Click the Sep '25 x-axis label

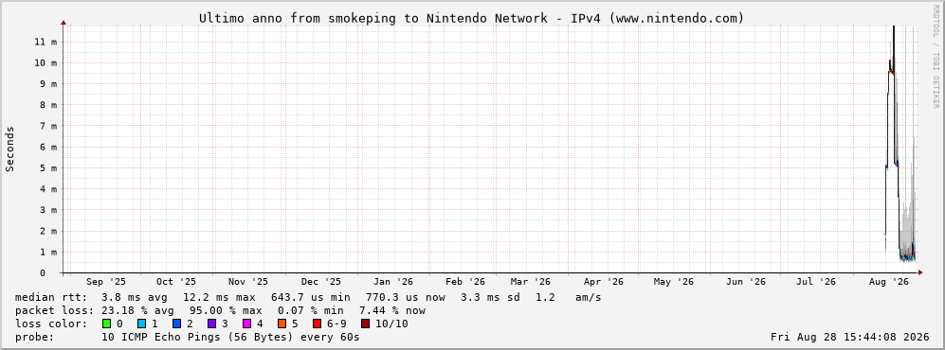tap(106, 282)
